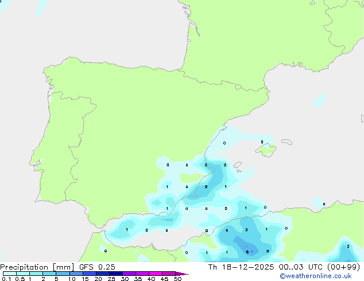364x281 pixels.
Task: Click the Menorca island outline
Action: click(286, 142)
